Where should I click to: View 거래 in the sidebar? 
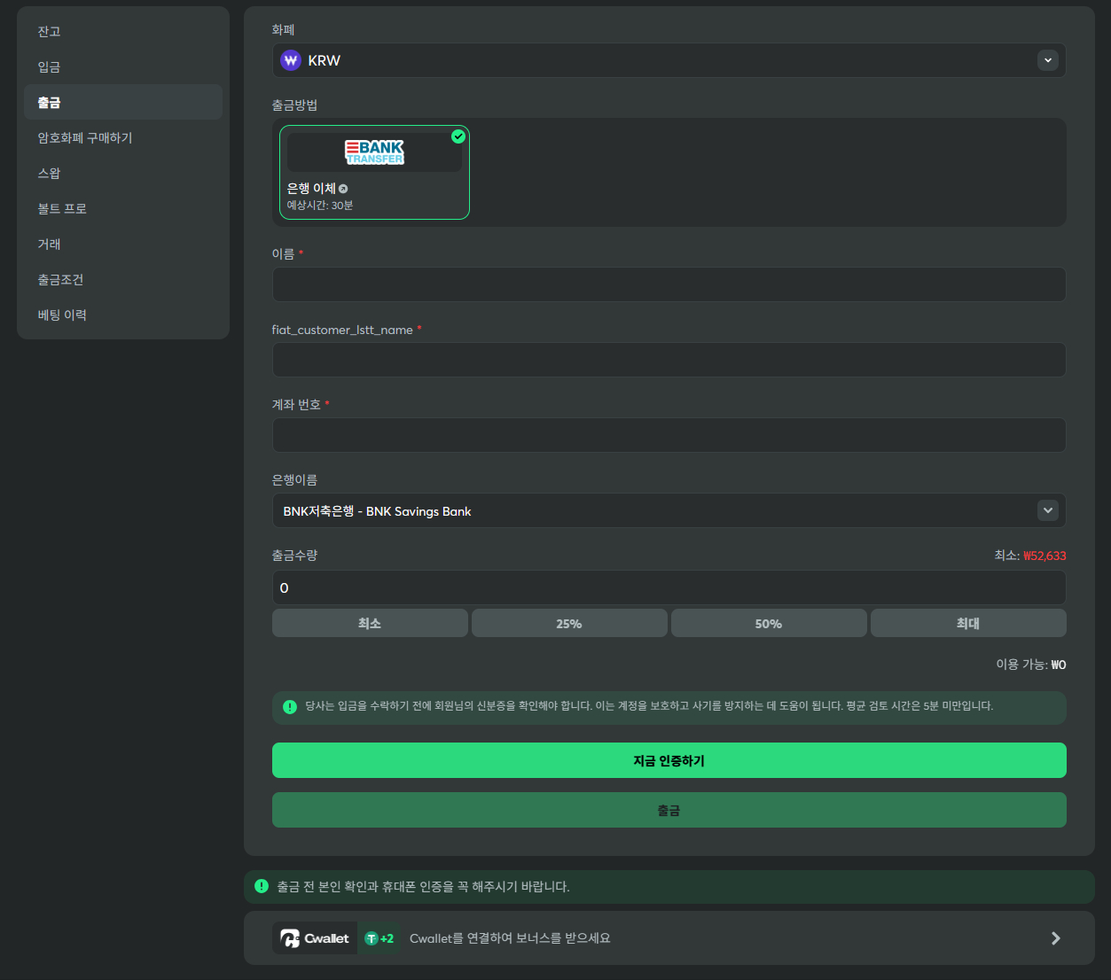[123, 244]
